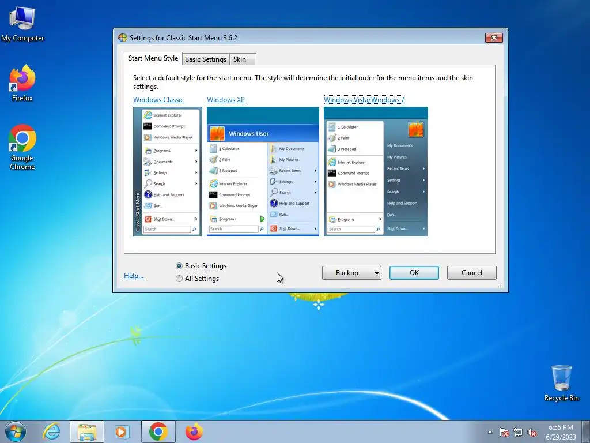Switch to the Skin tab
This screenshot has width=590, height=443.
click(243, 59)
